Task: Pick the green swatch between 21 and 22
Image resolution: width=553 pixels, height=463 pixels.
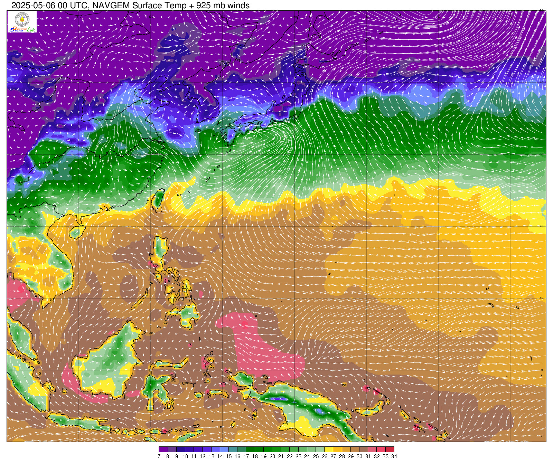Action: tap(285, 450)
